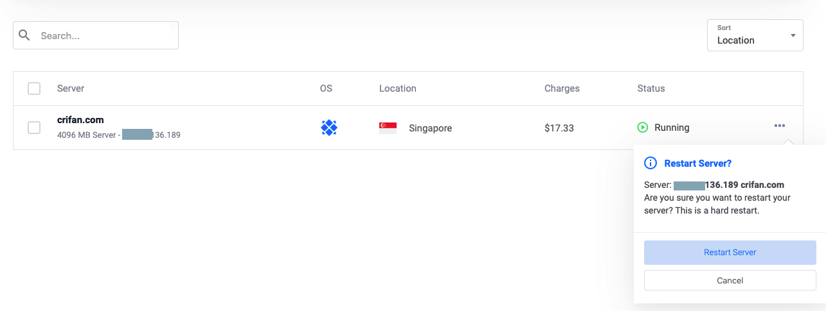Click the Singapore flag icon
This screenshot has height=311, width=826.
[388, 128]
